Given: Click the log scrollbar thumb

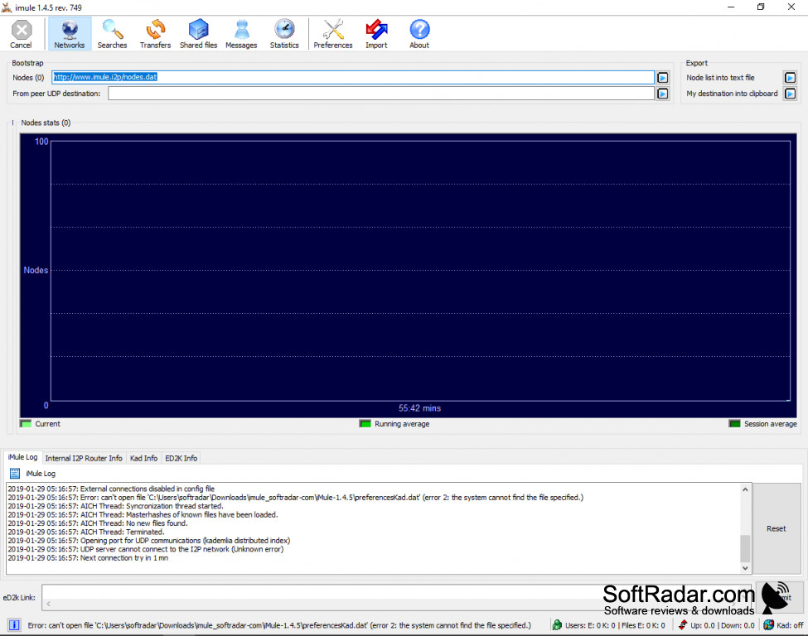Looking at the screenshot, I should pos(745,548).
